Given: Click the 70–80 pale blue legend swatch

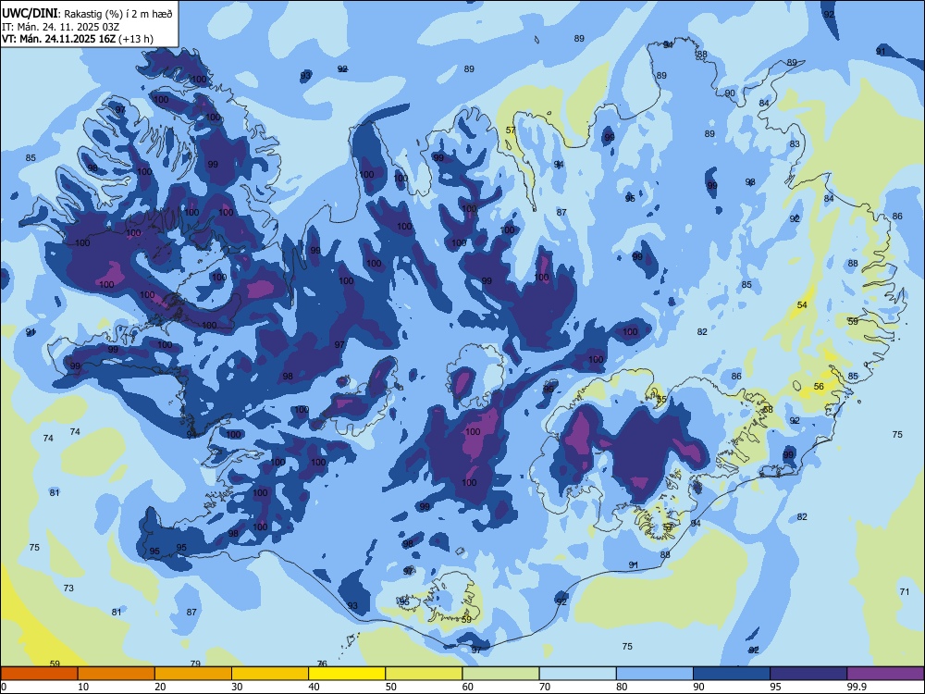Looking at the screenshot, I should pyautogui.click(x=578, y=674).
